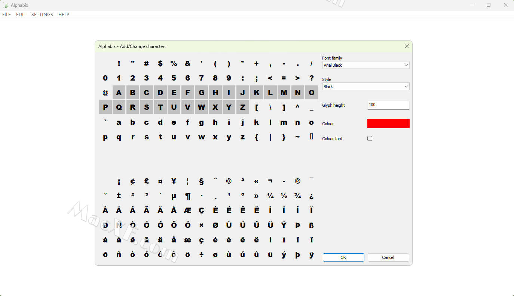This screenshot has width=514, height=296.
Task: Open the SETTINGS menu
Action: tap(42, 15)
